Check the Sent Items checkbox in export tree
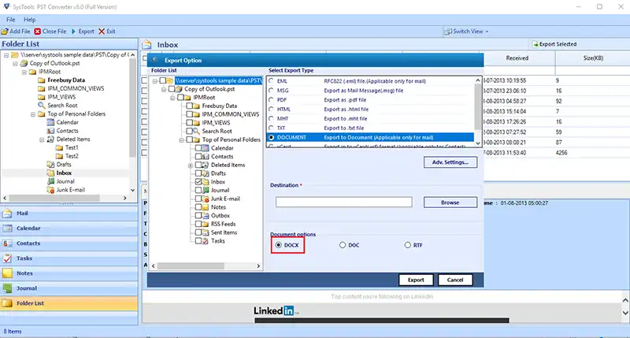The width and height of the screenshot is (630, 338). (x=198, y=232)
